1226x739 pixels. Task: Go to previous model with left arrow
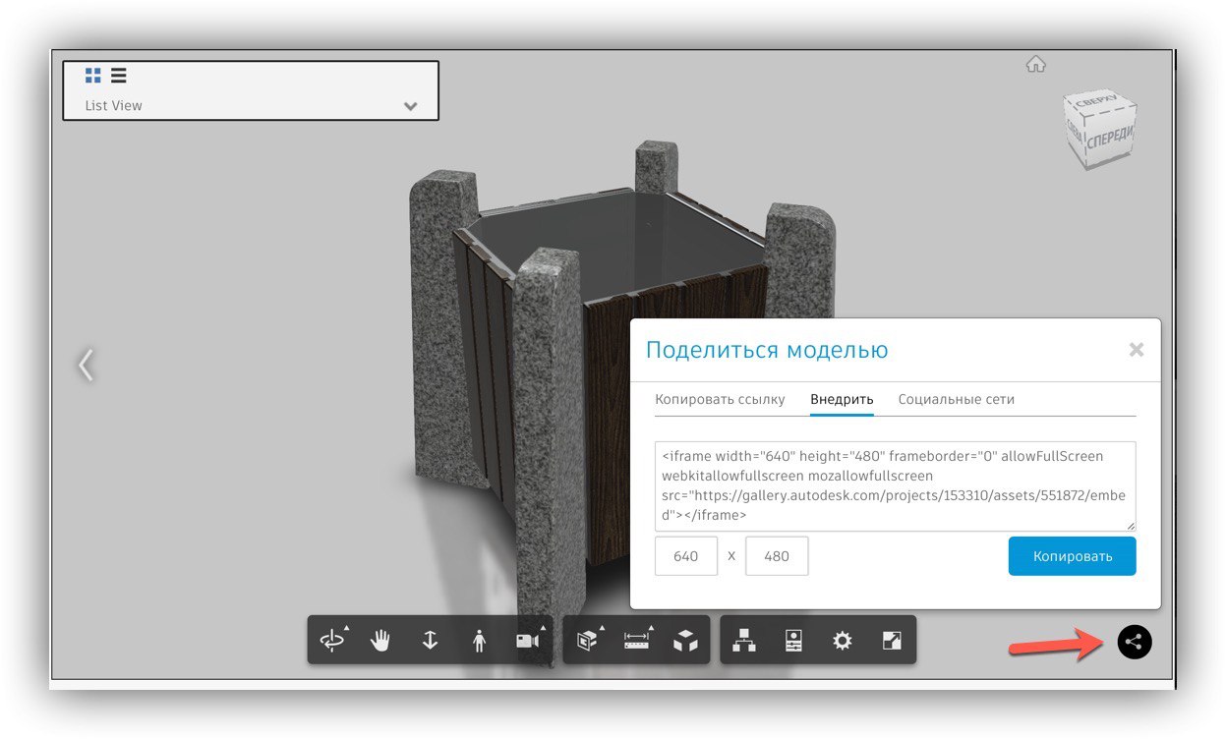tap(86, 365)
